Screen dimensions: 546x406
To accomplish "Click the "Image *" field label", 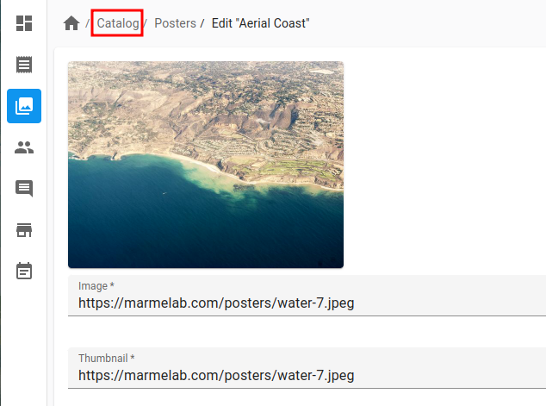I will (x=96, y=286).
